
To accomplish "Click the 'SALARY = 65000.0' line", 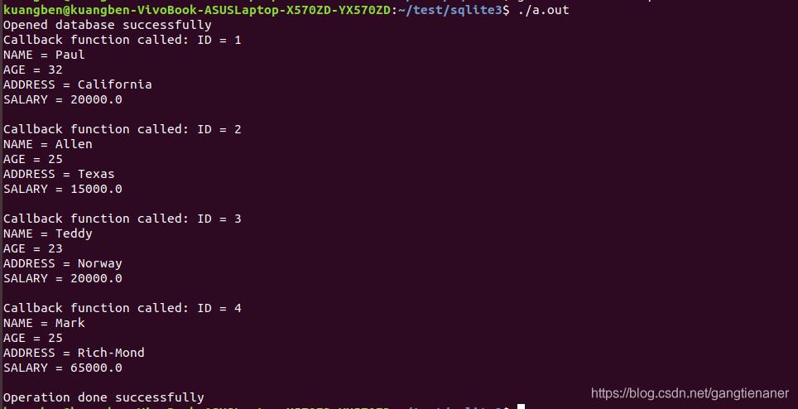I will coord(63,368).
